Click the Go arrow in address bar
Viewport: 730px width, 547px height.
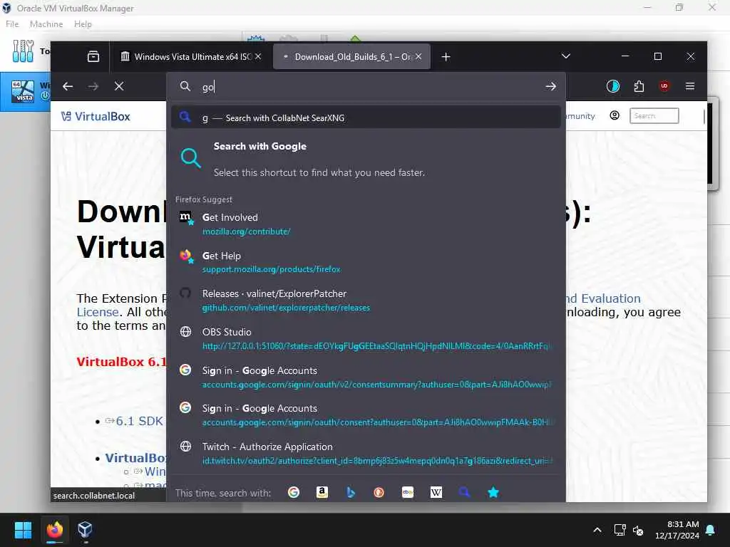click(x=551, y=86)
